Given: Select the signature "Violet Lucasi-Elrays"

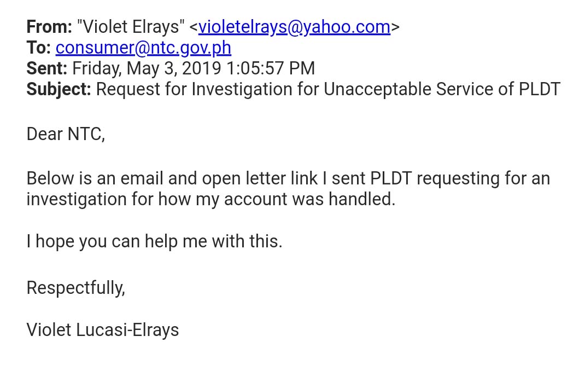Looking at the screenshot, I should click(x=103, y=330).
